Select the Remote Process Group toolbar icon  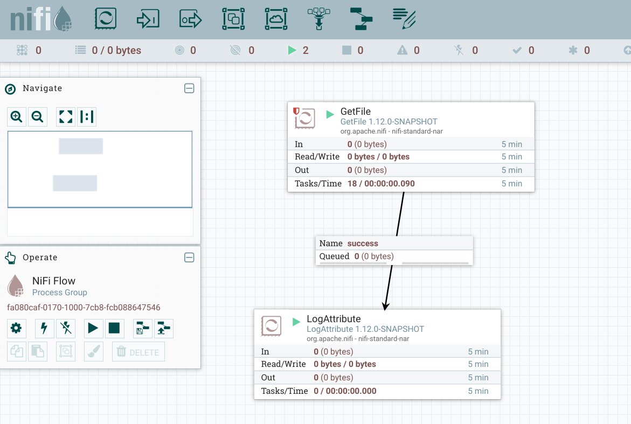click(x=276, y=18)
